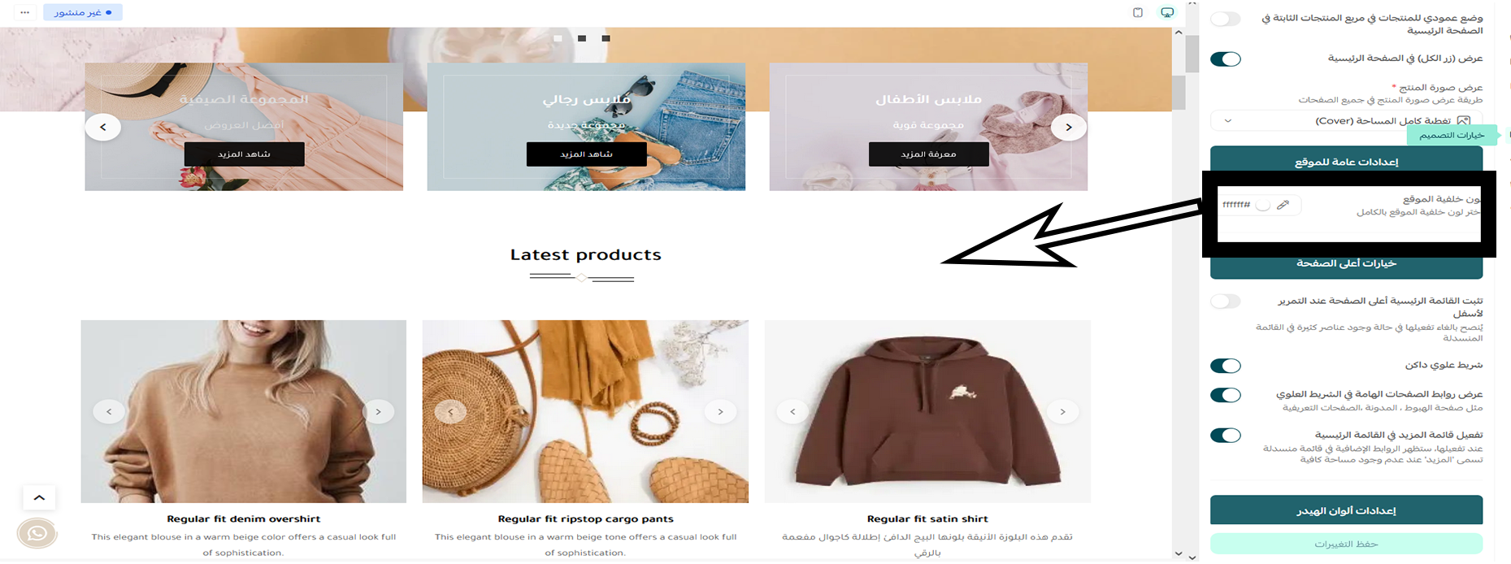The image size is (1511, 564).
Task: Open the عرض صورة المنتج Cover dropdown
Action: tap(1346, 120)
